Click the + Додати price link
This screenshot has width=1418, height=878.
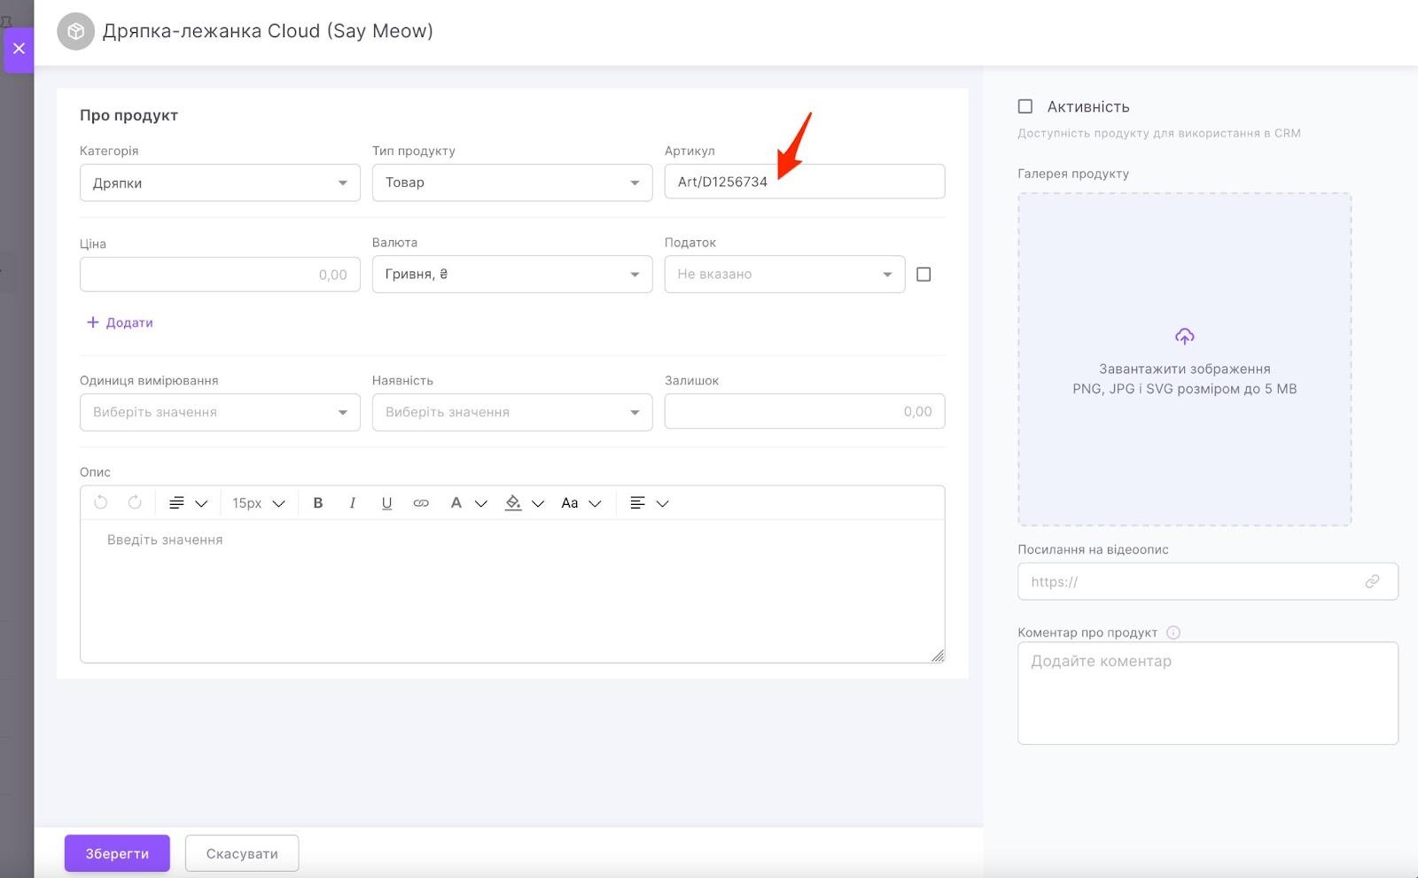(x=120, y=322)
